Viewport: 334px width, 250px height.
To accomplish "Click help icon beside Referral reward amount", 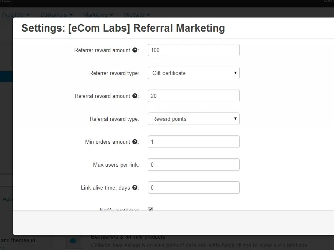I will [135, 96].
